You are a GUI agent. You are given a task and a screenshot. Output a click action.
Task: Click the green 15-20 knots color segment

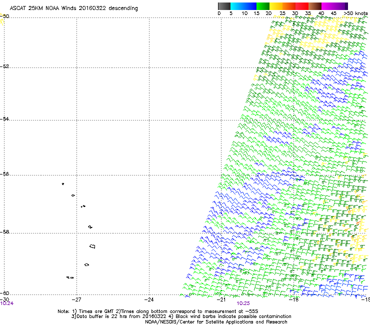[x=263, y=6]
